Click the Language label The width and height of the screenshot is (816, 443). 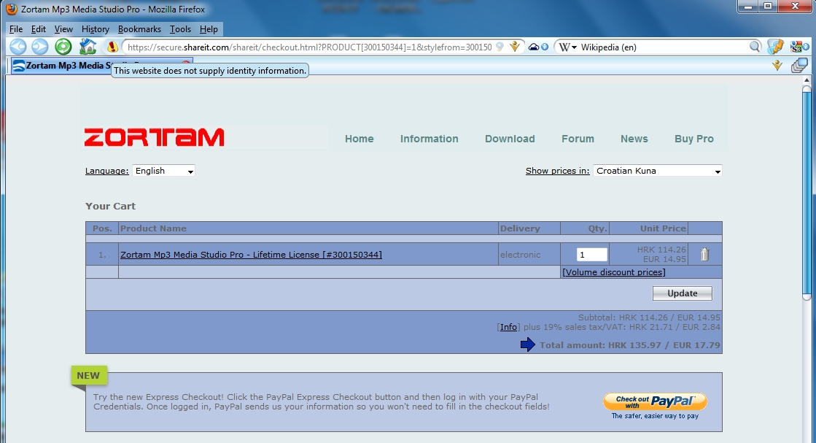point(106,171)
